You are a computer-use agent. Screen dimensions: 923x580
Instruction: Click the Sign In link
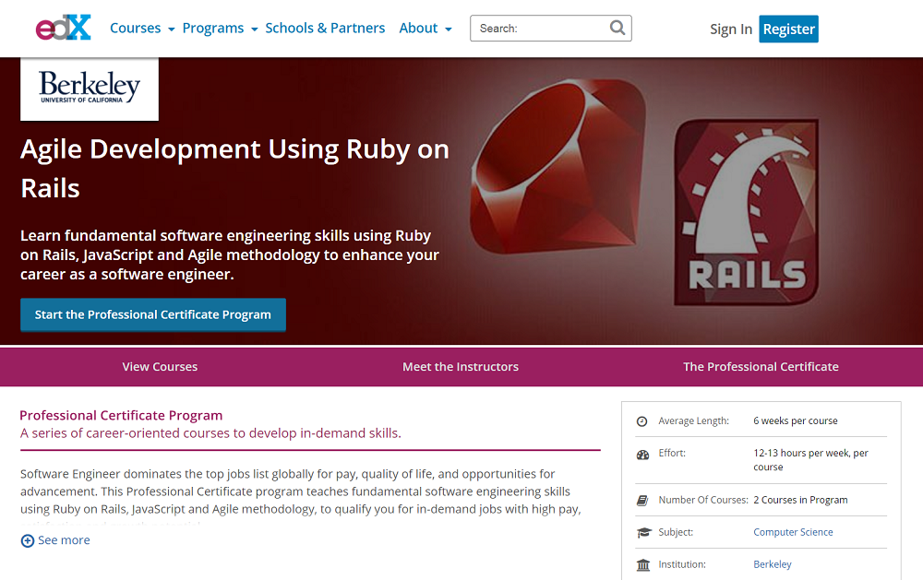pyautogui.click(x=730, y=29)
